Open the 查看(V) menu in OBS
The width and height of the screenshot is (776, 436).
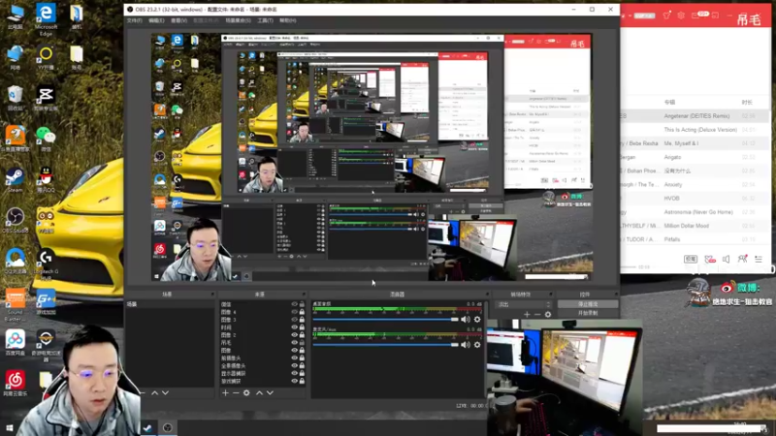click(178, 20)
